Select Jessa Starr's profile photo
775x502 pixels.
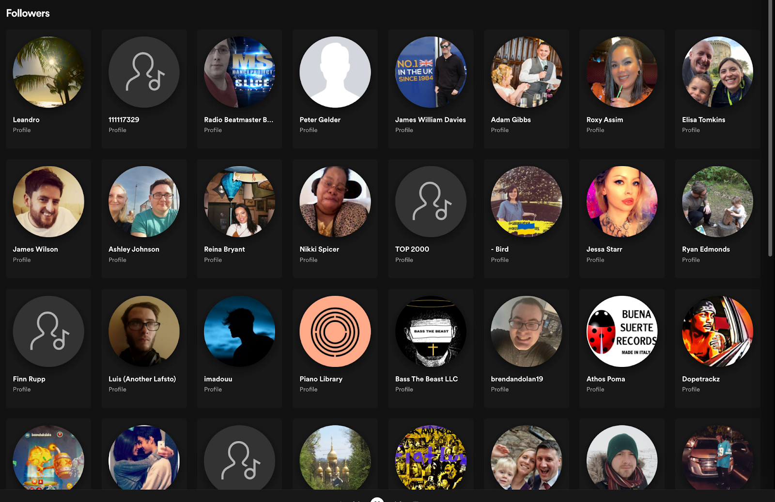pos(622,202)
